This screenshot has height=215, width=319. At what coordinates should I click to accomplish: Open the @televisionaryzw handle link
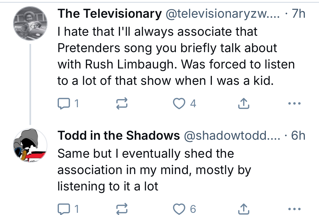223,14
